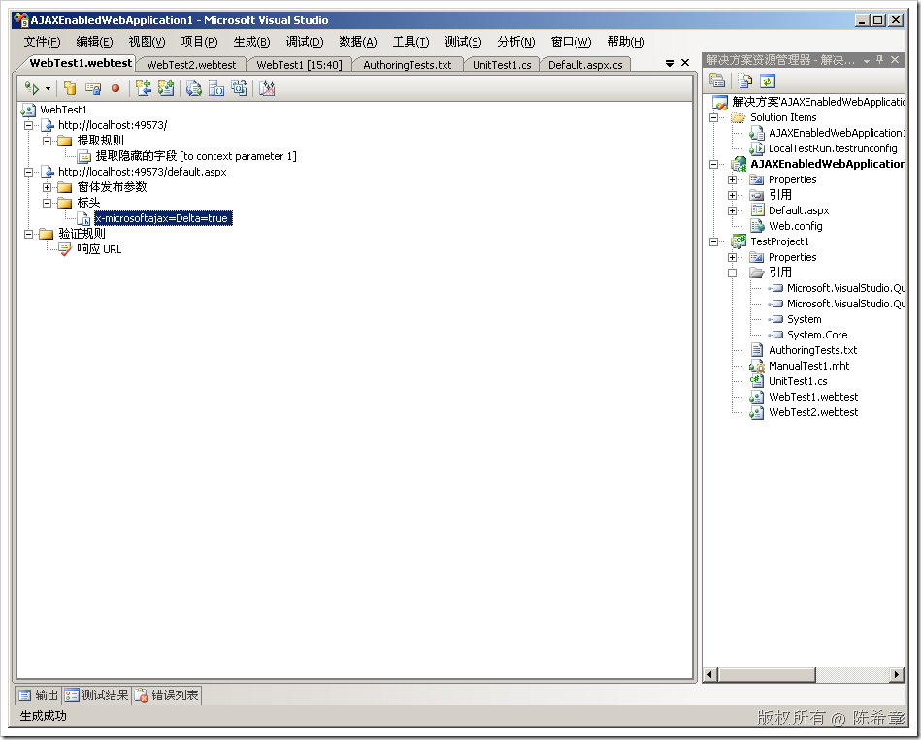This screenshot has width=921, height=740.
Task: Switch to AuthoringTests.txt tab
Action: 407,65
